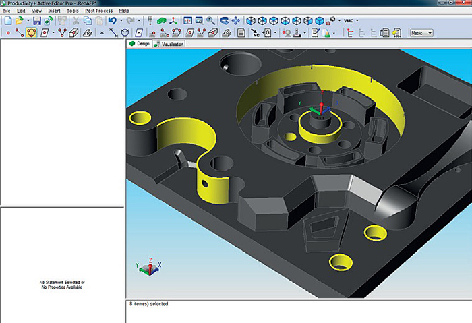This screenshot has width=472, height=323.
Task: Open the Post Process menu
Action: [98, 11]
